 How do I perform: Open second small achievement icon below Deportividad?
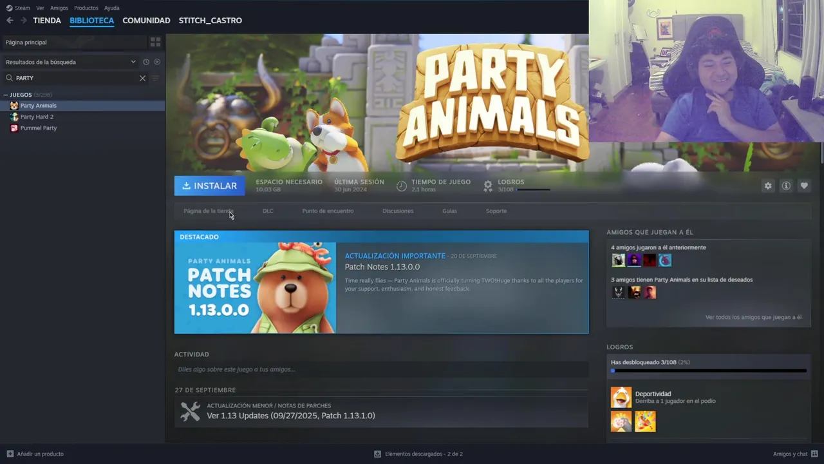point(645,421)
